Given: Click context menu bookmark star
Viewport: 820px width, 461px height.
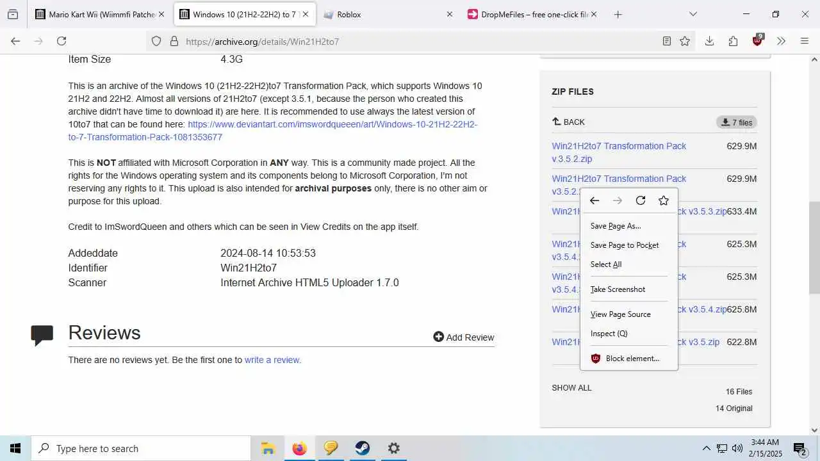Looking at the screenshot, I should [x=664, y=200].
